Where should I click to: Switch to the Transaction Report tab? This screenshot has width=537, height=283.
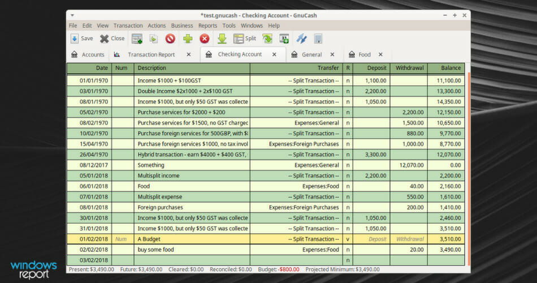151,54
